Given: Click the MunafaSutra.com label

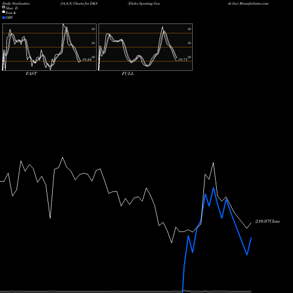Looking at the screenshot, I should click(x=254, y=4).
